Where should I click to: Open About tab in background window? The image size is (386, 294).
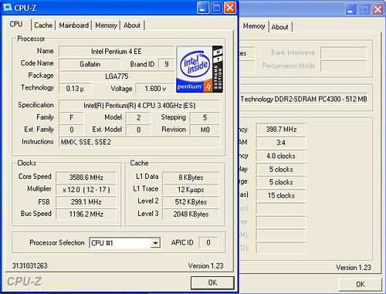coord(280,27)
